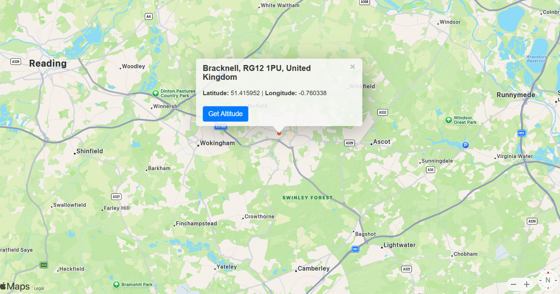
Task: Select the Windsor Great Park marker
Action: [448, 120]
